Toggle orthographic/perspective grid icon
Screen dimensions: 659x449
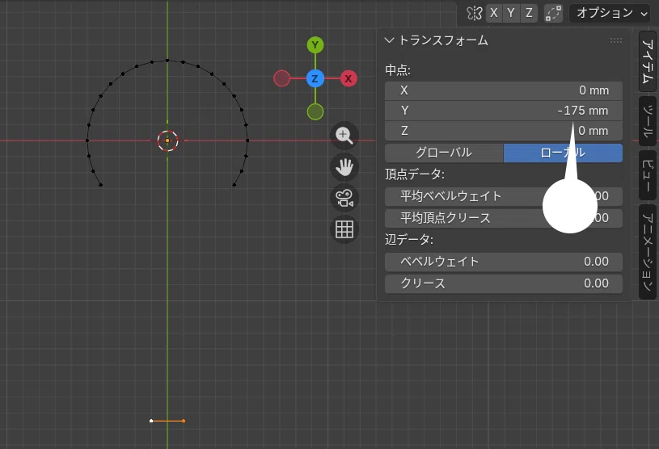click(x=344, y=229)
